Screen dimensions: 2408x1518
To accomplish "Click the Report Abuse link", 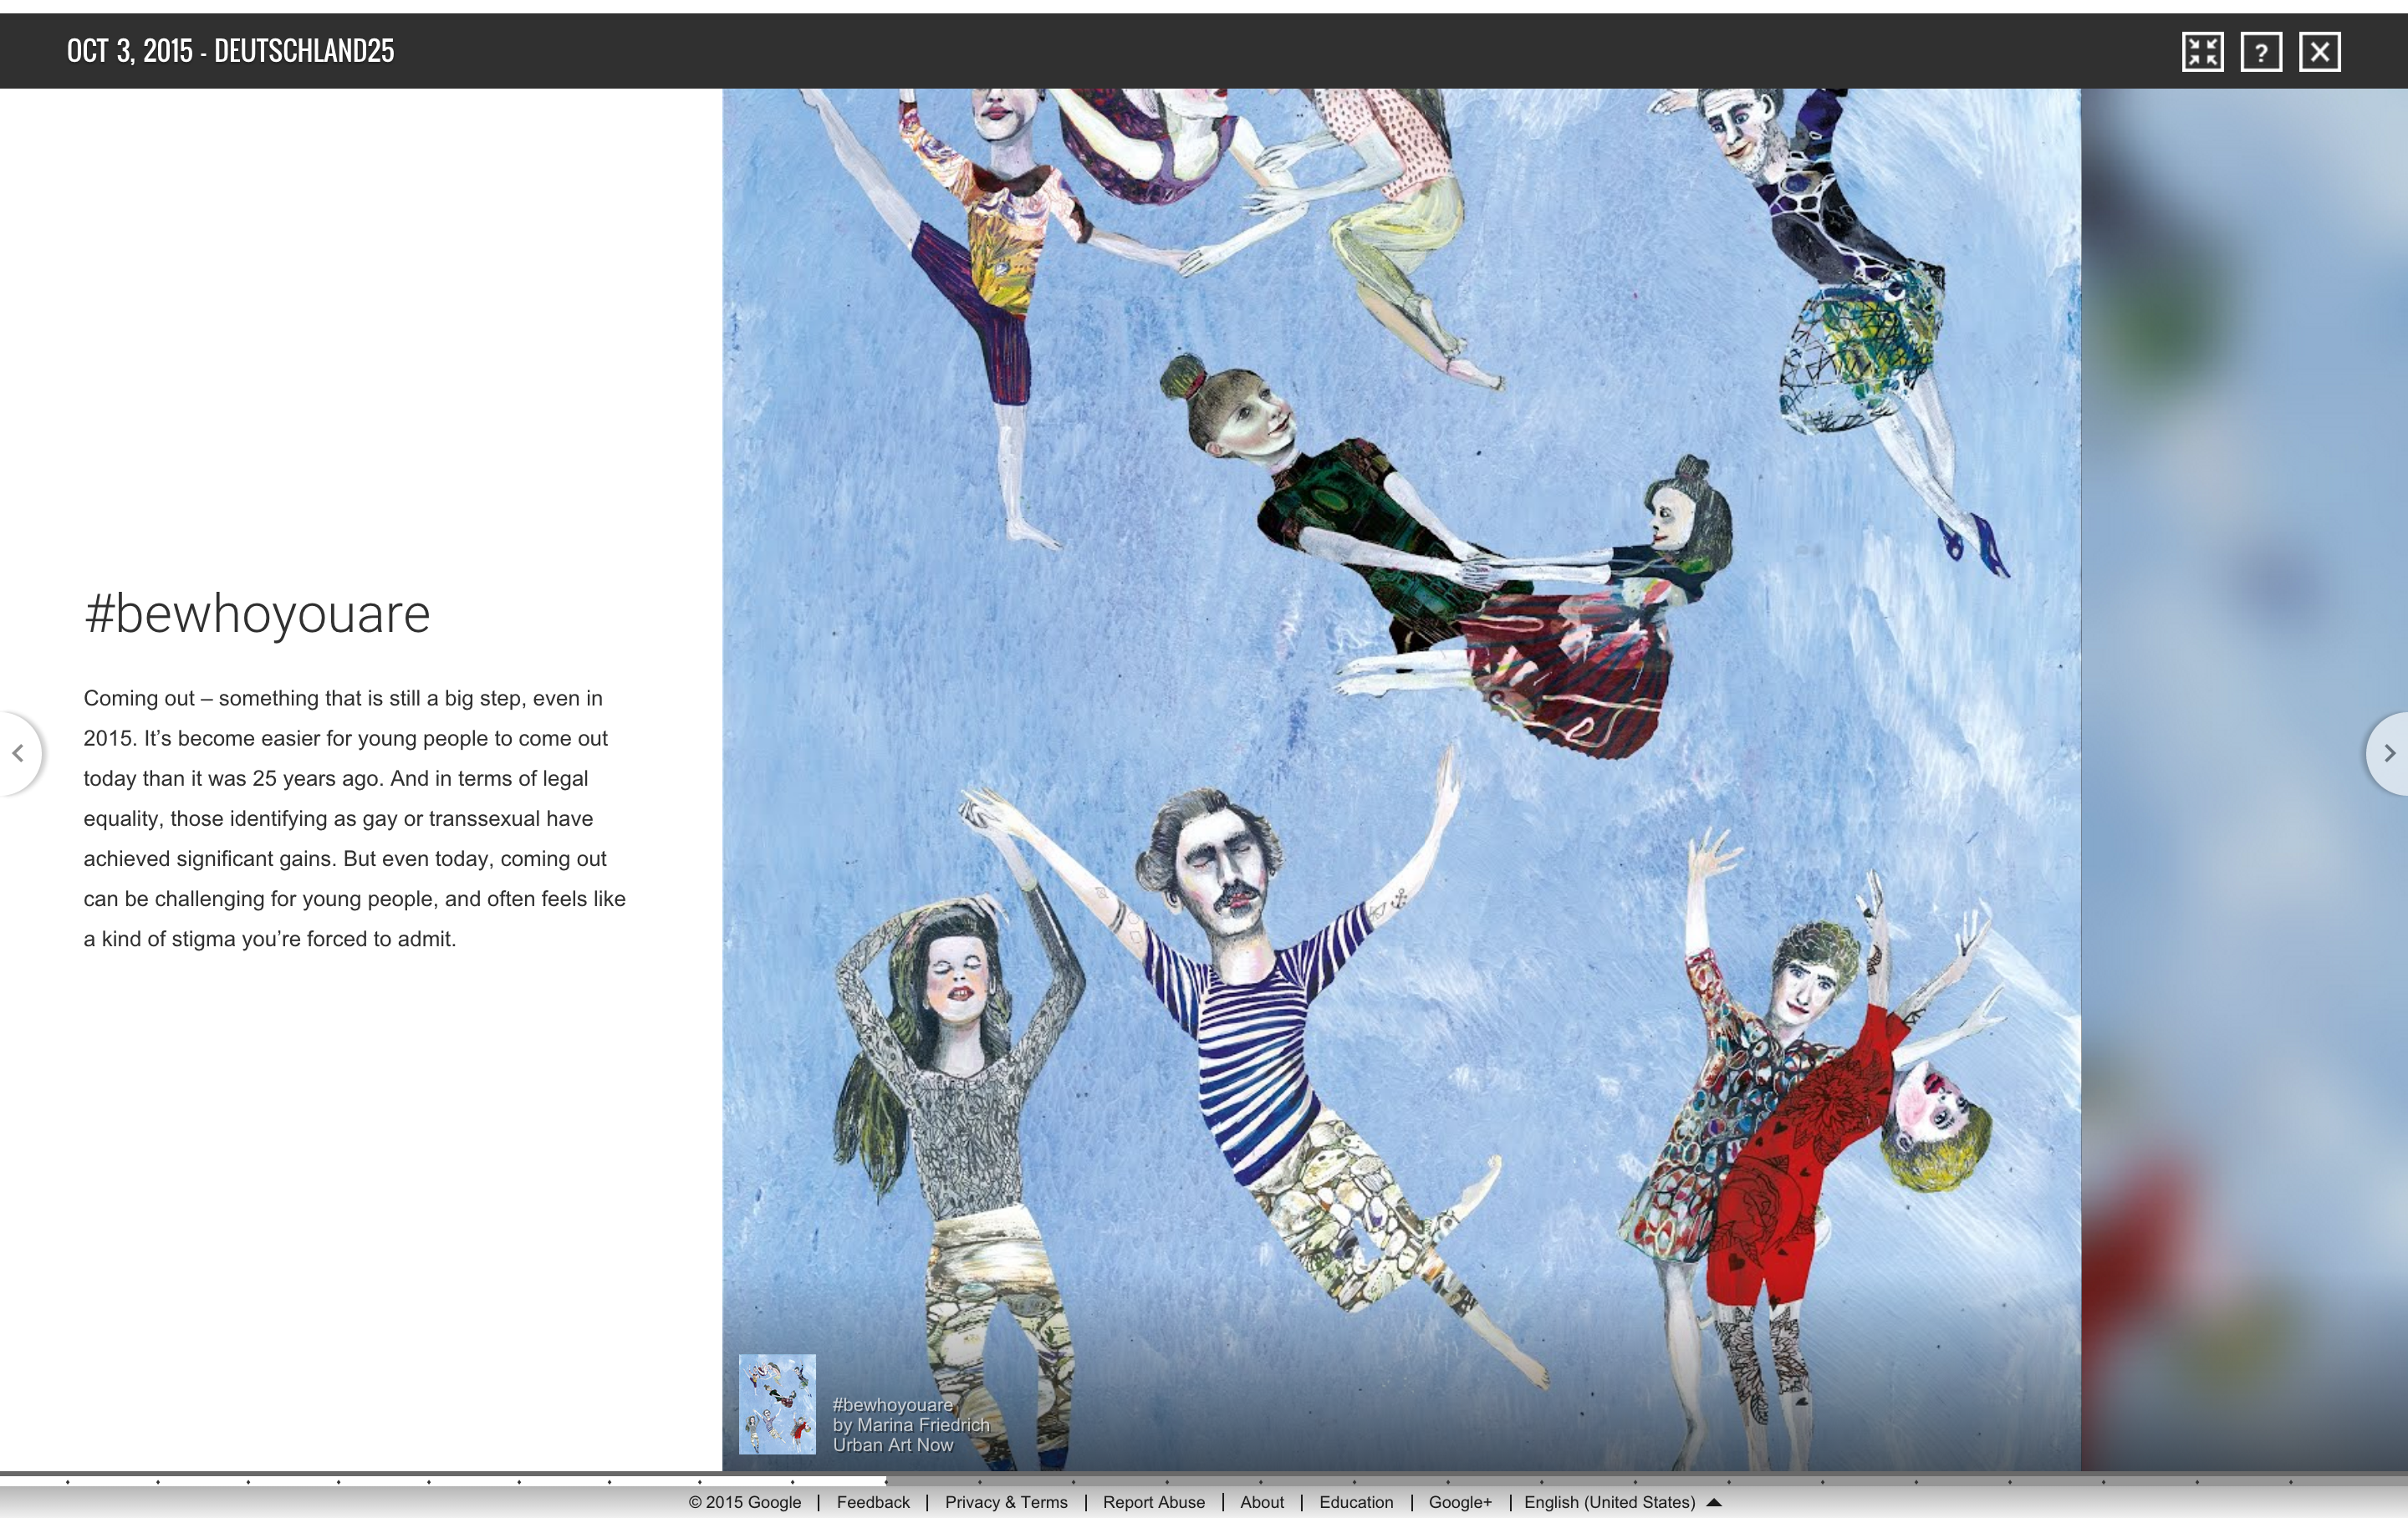I will point(1153,1502).
